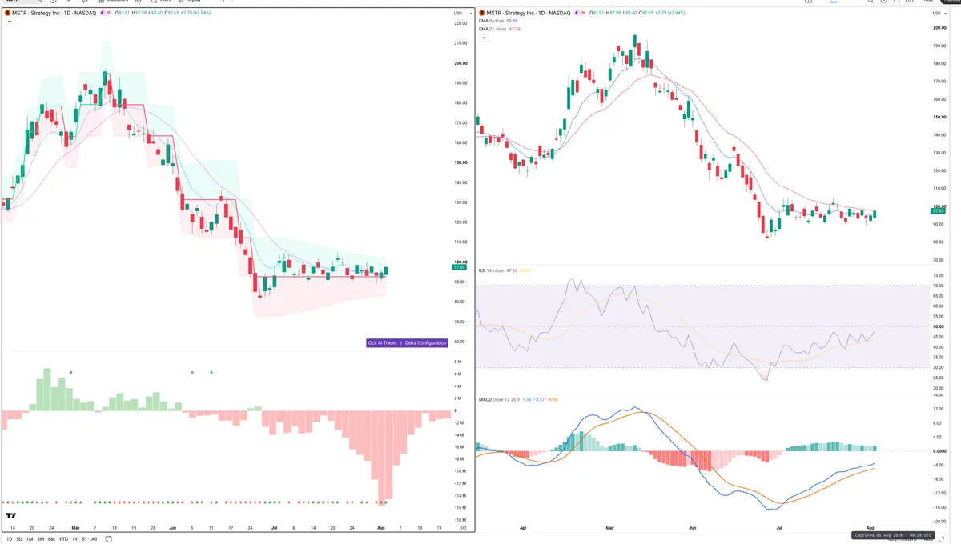This screenshot has height=544, width=961.
Task: Collapse the indicator legend under EMA 21 on right chart
Action: (483, 37)
